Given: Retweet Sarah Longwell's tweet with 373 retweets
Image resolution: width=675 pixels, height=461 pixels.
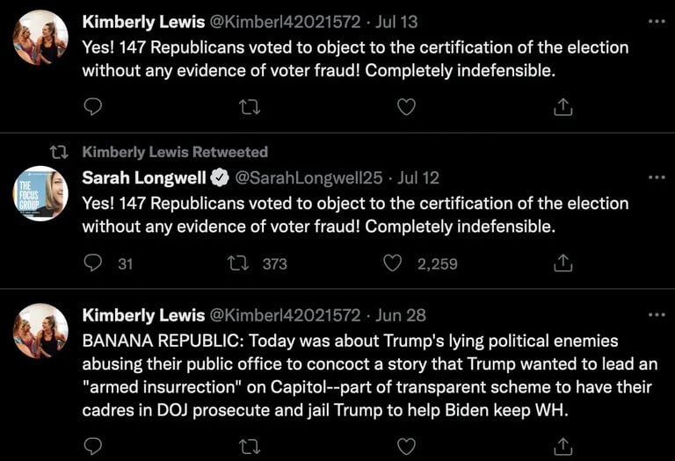Looking at the screenshot, I should pyautogui.click(x=238, y=263).
